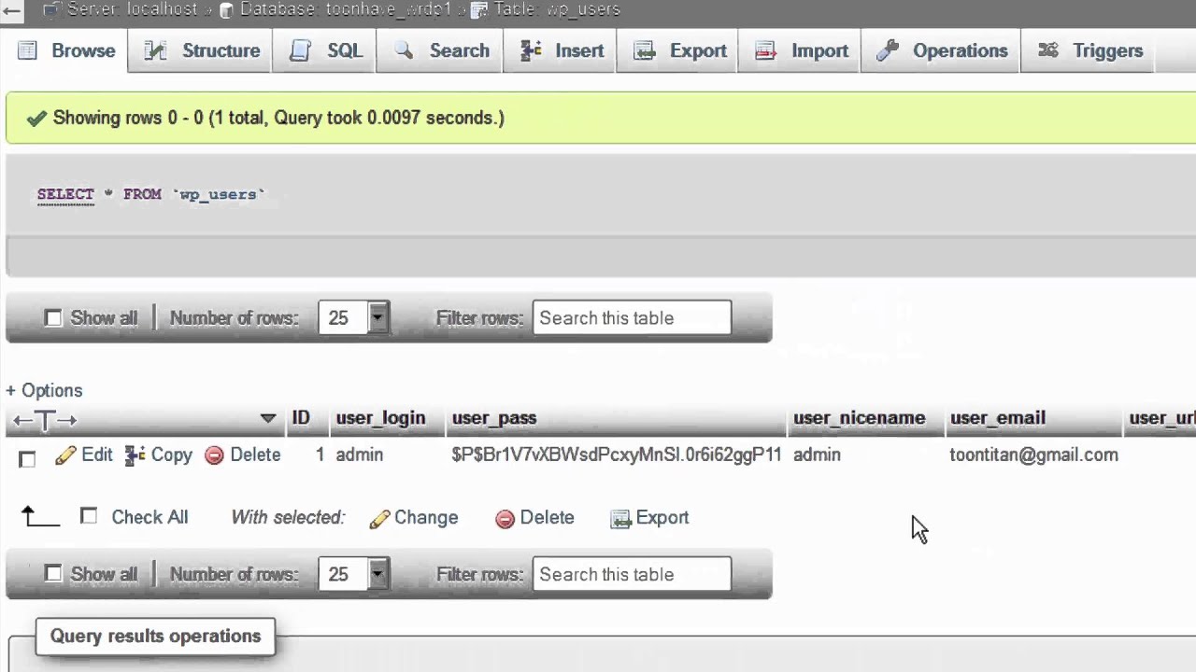Click the bottom Filter rows search field
The width and height of the screenshot is (1196, 672).
pos(632,574)
